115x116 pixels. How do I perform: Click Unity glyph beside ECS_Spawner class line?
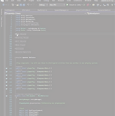tap(7, 96)
